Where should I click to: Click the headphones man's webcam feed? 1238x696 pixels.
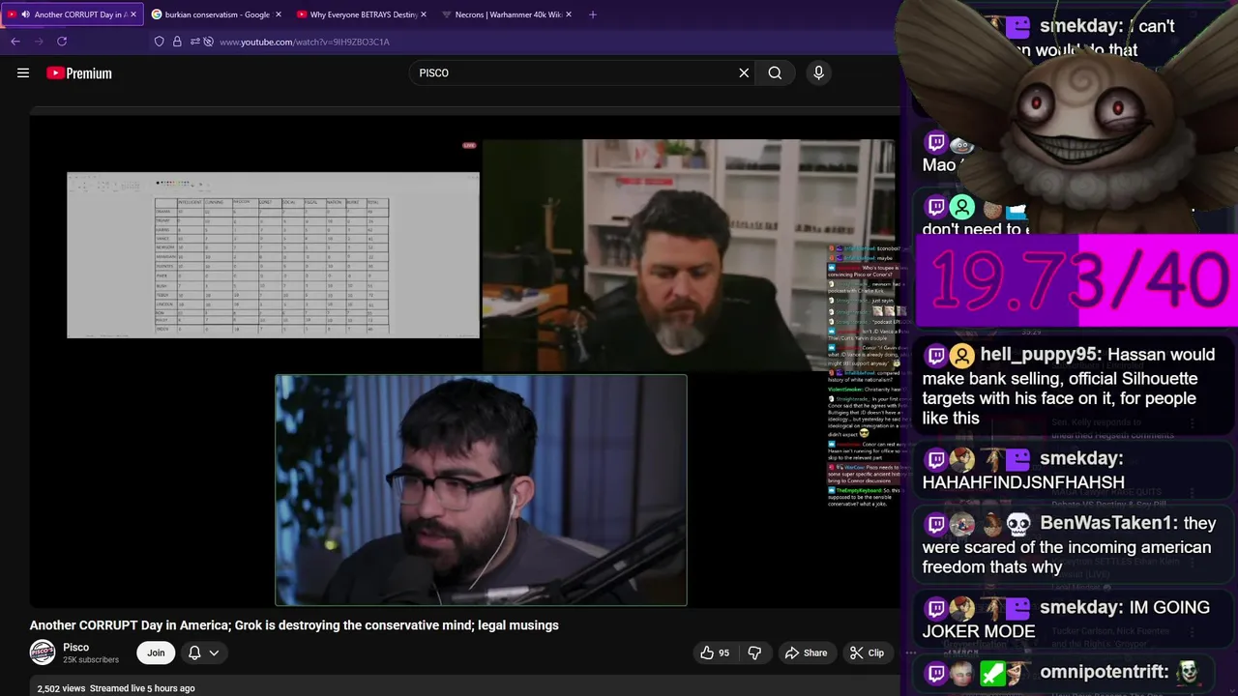[x=481, y=490]
